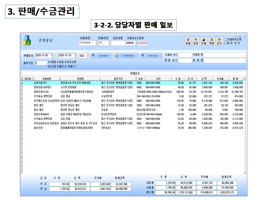Open the start date 2020-12-02 picker

52,56
